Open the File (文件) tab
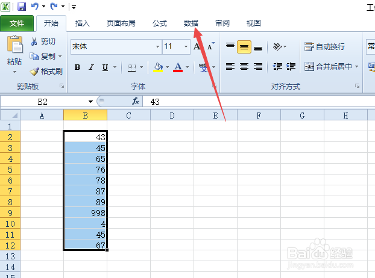 (17, 23)
